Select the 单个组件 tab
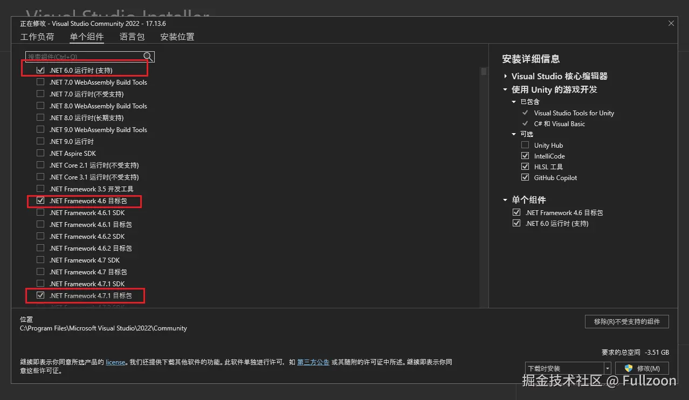 (87, 37)
